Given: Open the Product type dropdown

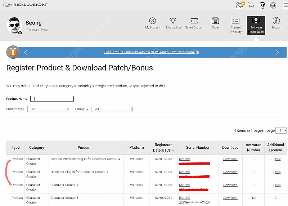Looking at the screenshot, I should 48,109.
